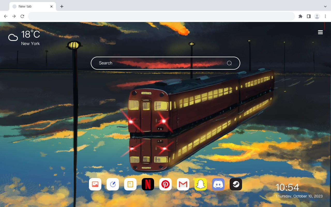Click the New York location label
Image resolution: width=331 pixels, height=207 pixels.
(31, 43)
